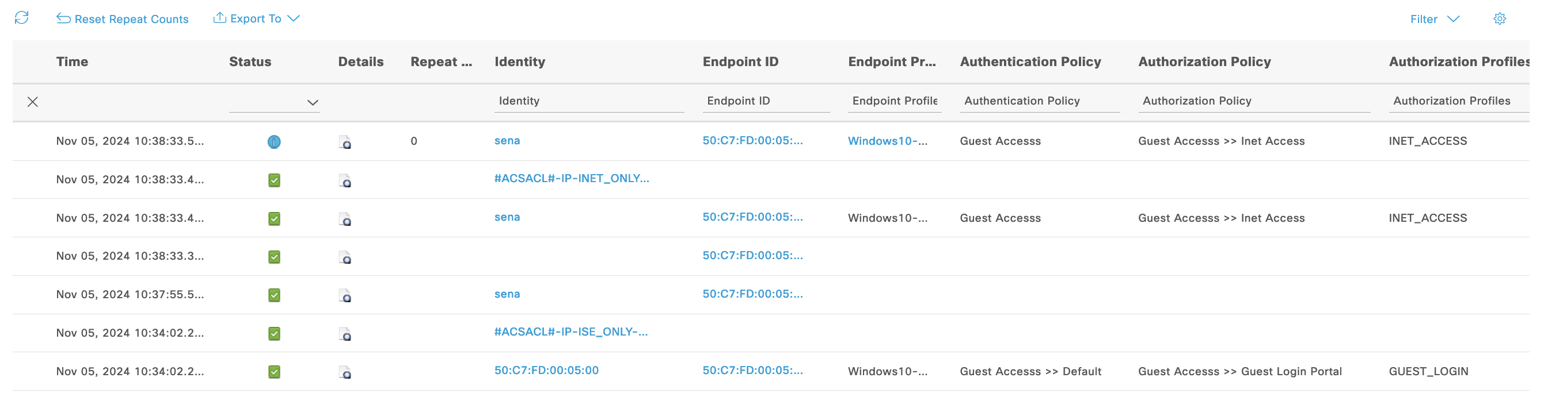The height and width of the screenshot is (393, 1544).
Task: Click green status check on GUEST_LOGIN row
Action: (274, 372)
